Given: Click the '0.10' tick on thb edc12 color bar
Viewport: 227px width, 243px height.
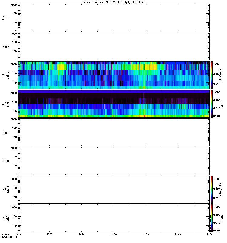Looking at the screenshot, I should pos(216,74).
